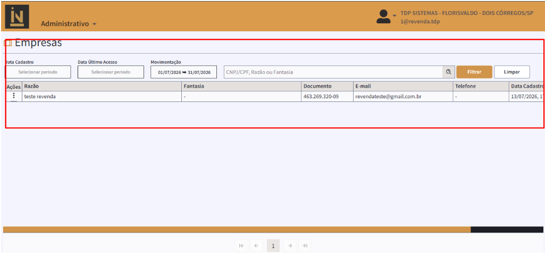The image size is (545, 256).
Task: Select the teste revenda cell
Action: pos(102,97)
